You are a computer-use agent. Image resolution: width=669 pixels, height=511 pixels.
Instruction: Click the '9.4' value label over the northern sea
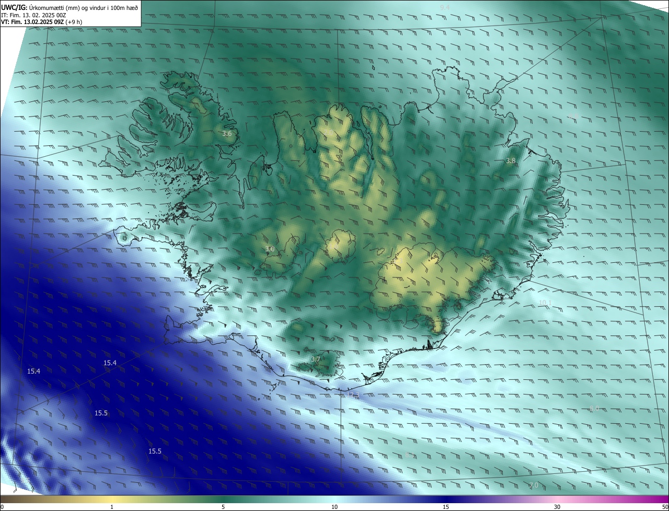(x=445, y=7)
